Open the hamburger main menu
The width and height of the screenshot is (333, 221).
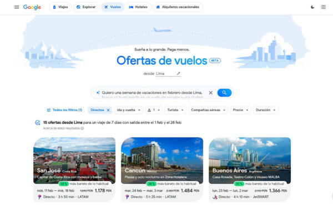coord(17,7)
